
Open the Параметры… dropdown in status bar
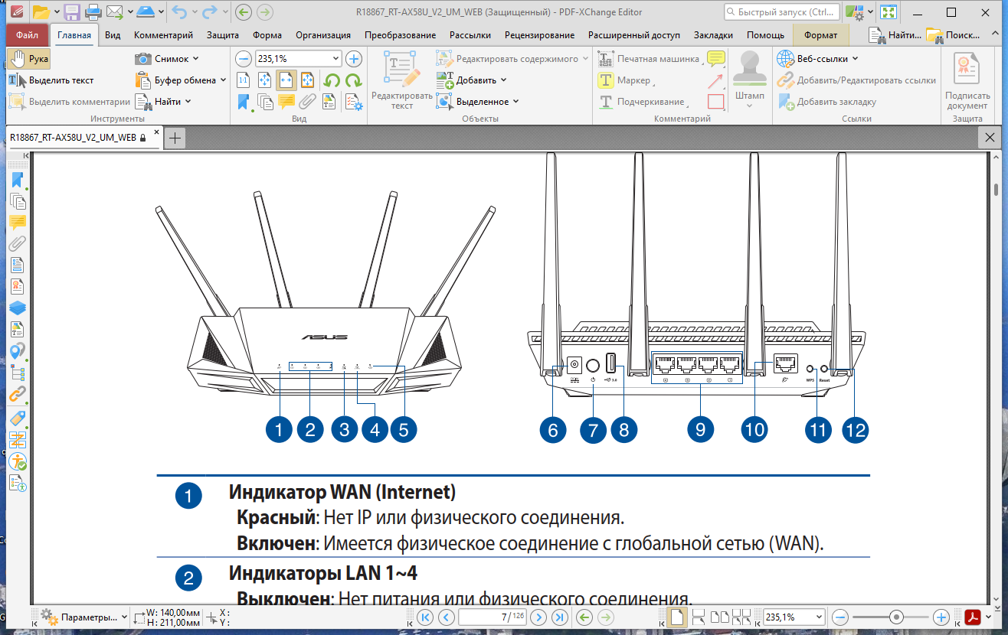(x=84, y=617)
